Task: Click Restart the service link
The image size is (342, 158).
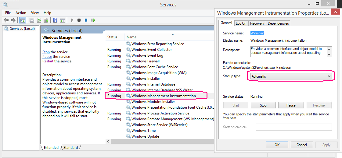Action: coord(48,61)
